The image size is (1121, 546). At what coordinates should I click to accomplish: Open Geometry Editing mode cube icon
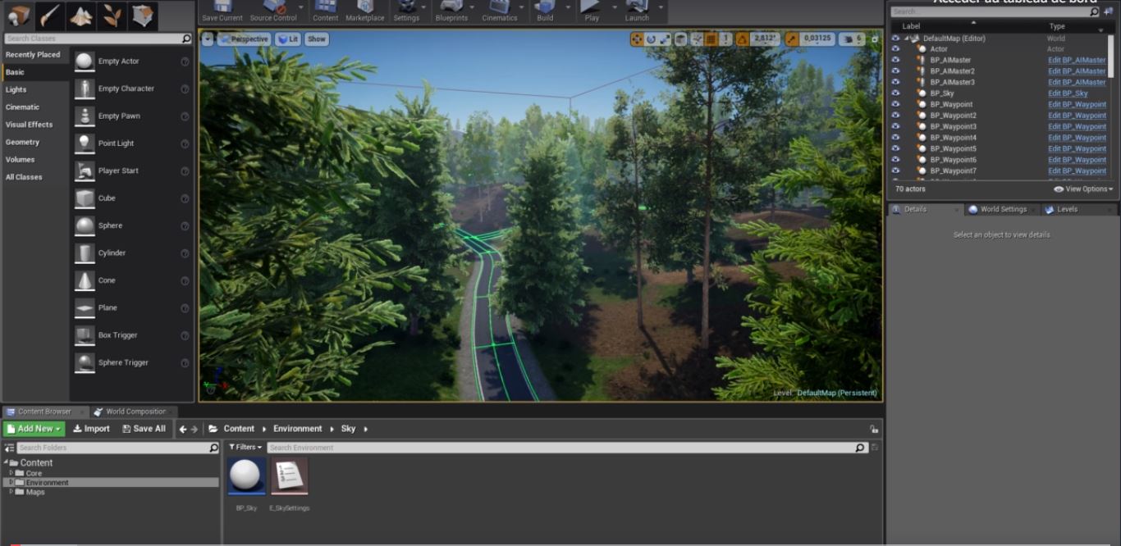(x=142, y=16)
